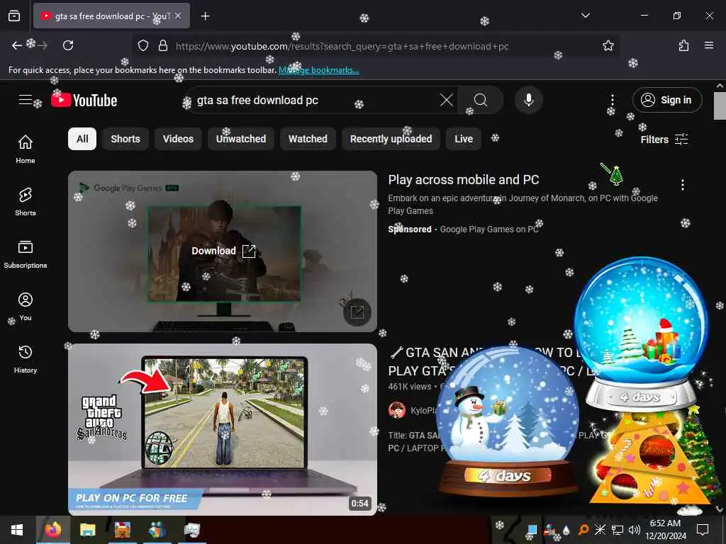Select the Shorts filter chip
The image size is (726, 544).
tap(125, 139)
